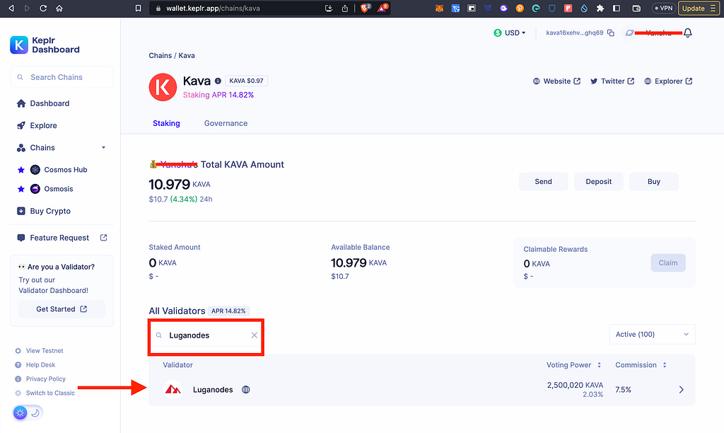The height and width of the screenshot is (433, 724).
Task: Open the Help Desk link
Action: (35, 365)
